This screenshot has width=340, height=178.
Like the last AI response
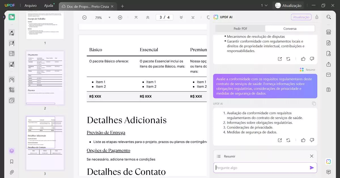tap(303, 140)
